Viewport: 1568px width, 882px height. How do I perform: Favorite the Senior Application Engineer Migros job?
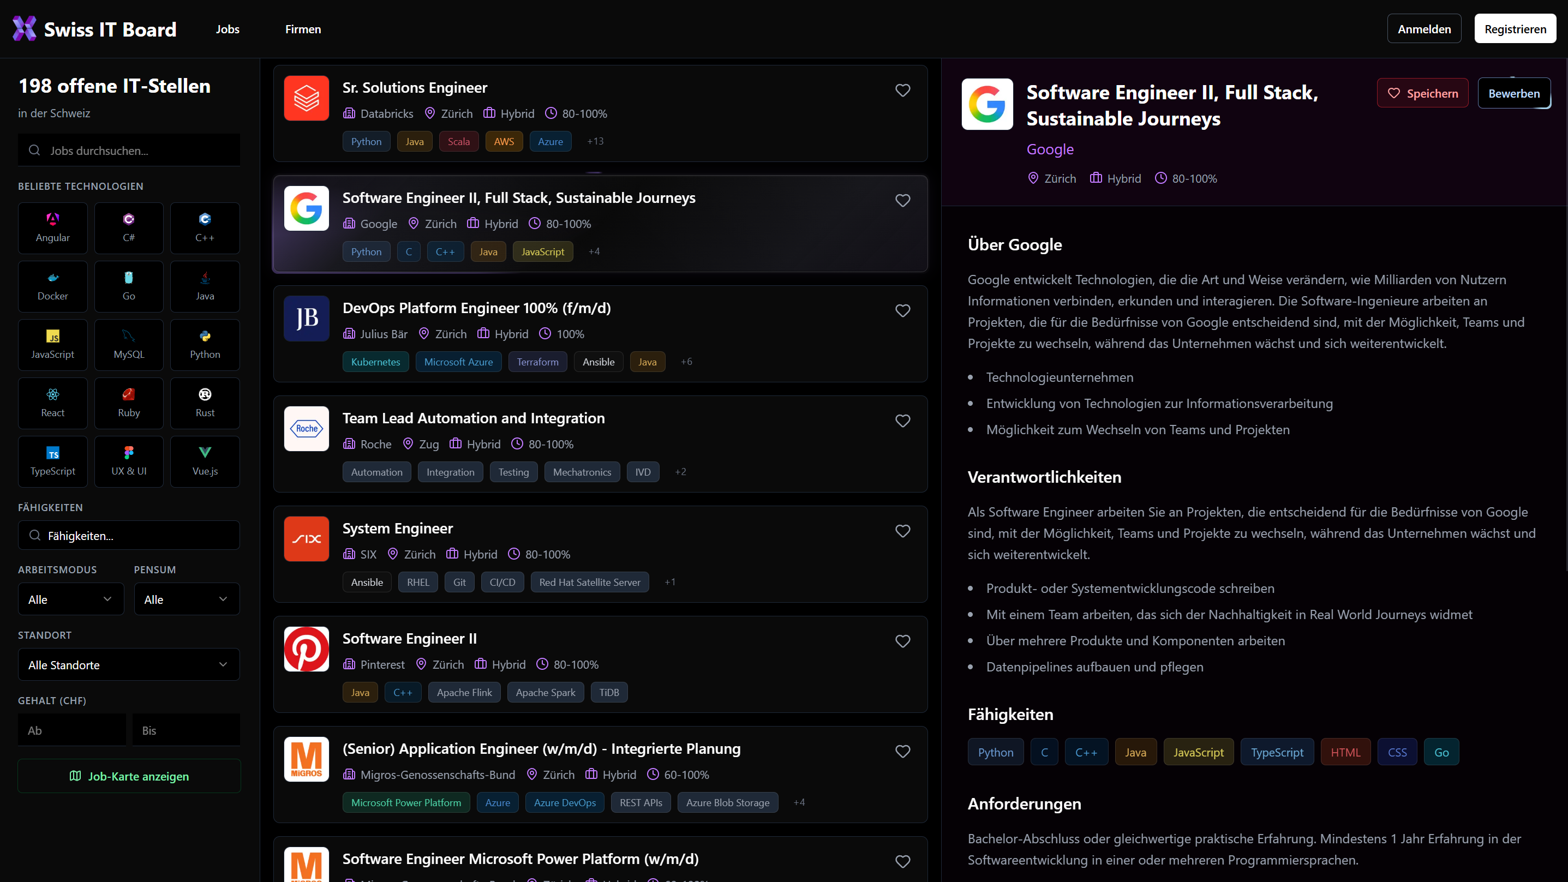[903, 751]
